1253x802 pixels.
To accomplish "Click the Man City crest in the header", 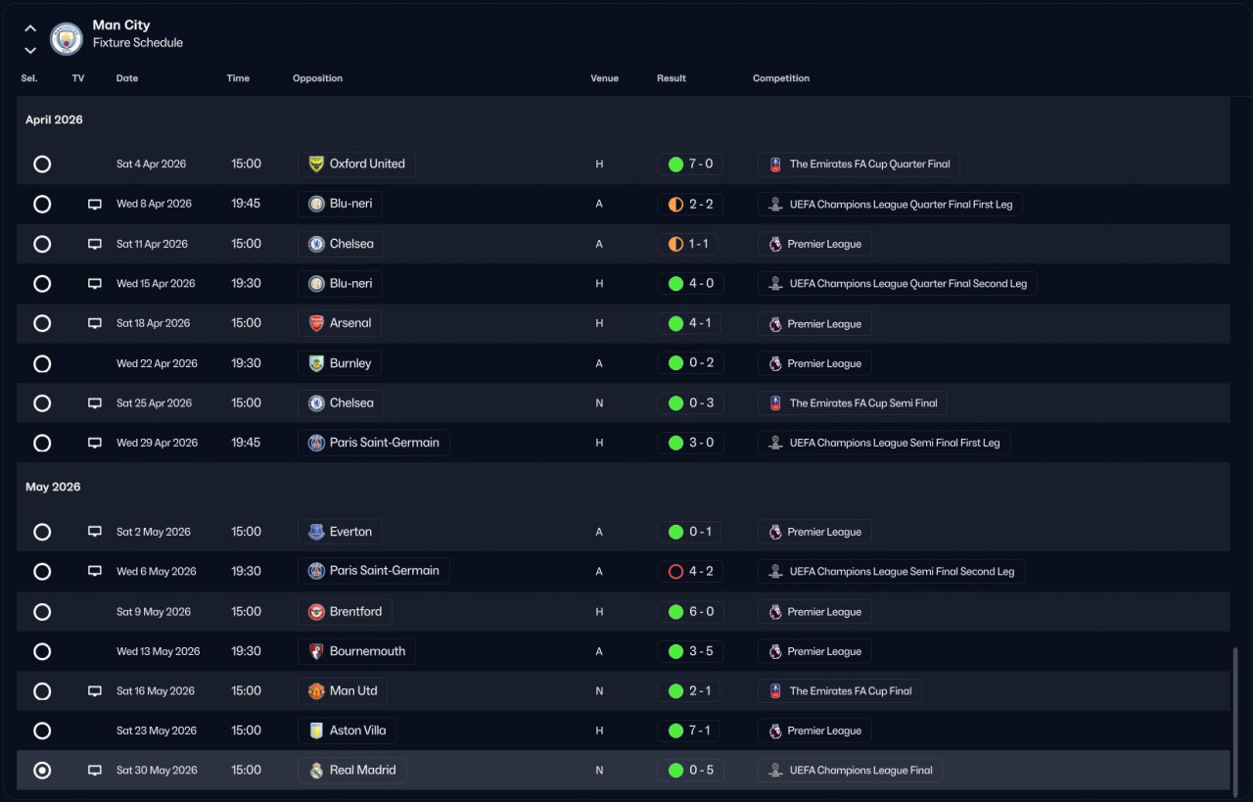I will [x=67, y=38].
